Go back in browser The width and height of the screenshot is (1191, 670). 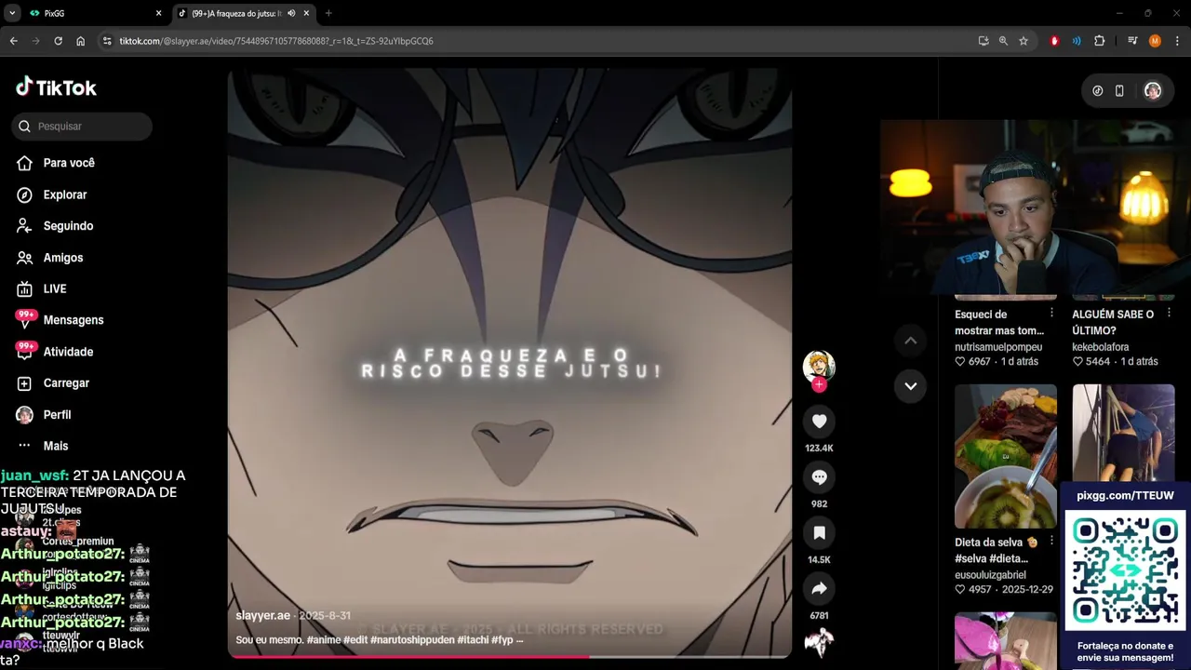pyautogui.click(x=13, y=41)
